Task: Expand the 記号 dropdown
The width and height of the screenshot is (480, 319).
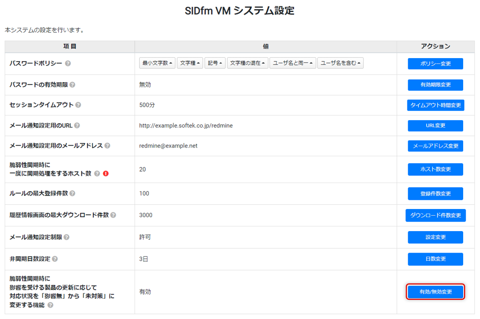Action: coord(215,63)
